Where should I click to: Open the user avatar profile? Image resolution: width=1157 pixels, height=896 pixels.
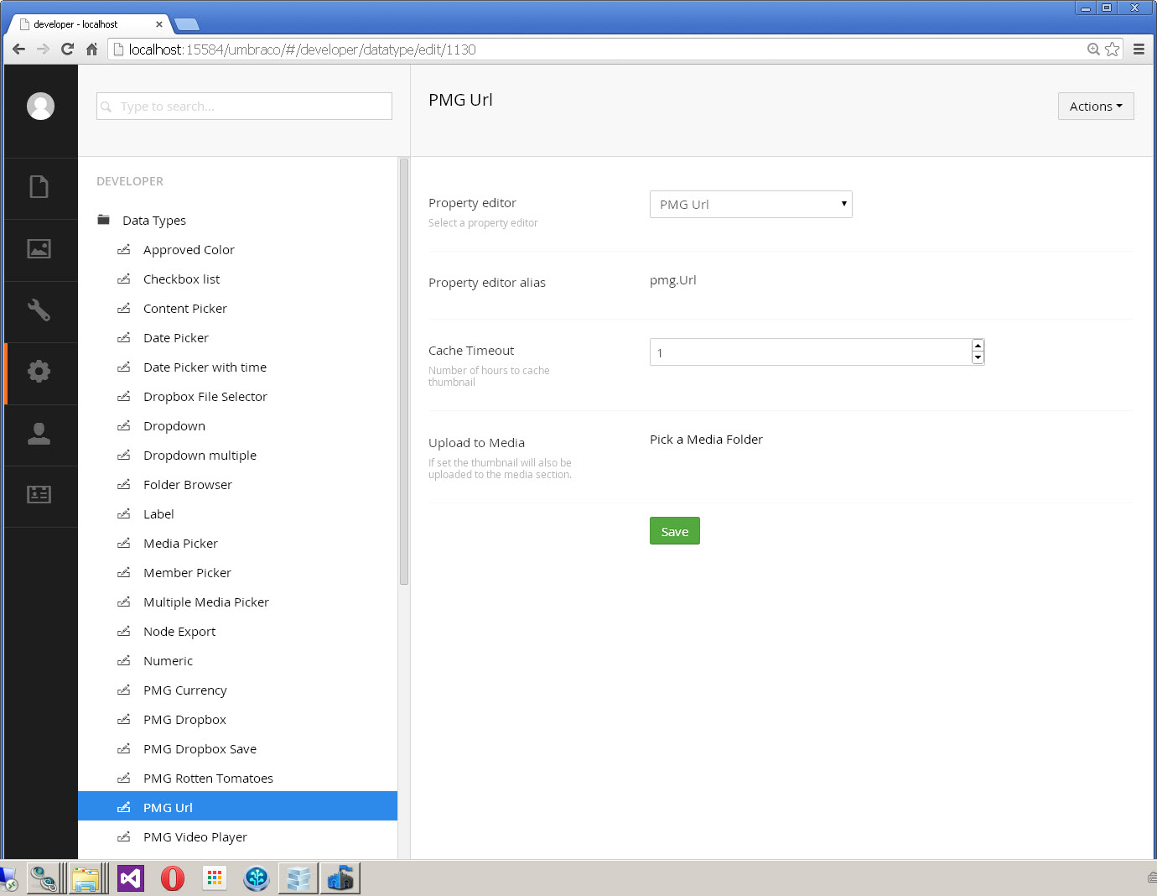click(40, 106)
